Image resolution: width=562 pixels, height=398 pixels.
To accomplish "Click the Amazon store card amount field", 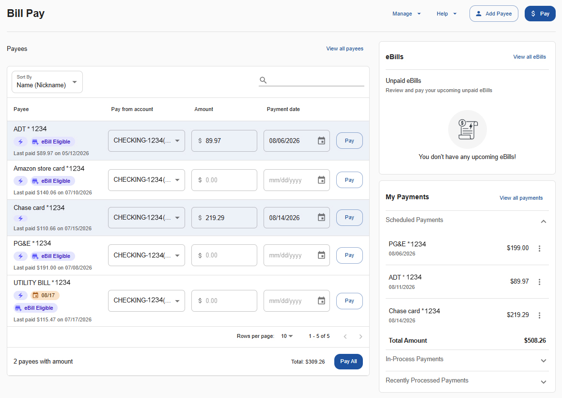I will click(224, 180).
